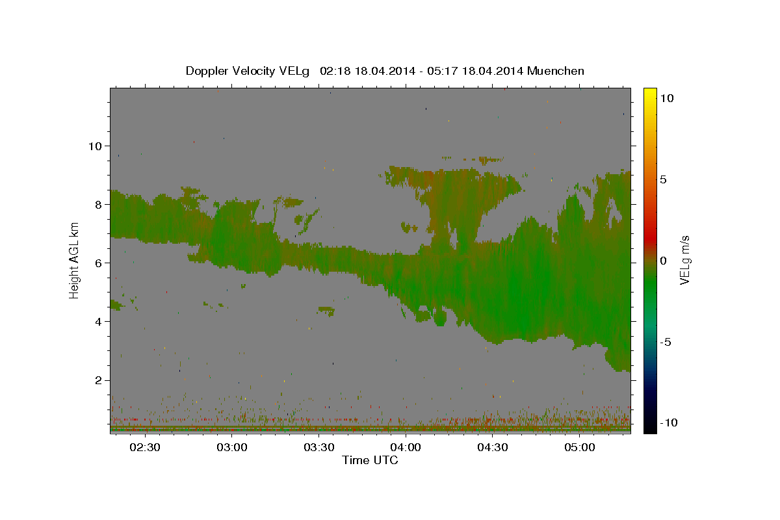
Task: Click the colorbar value 0 label
Action: pos(663,260)
